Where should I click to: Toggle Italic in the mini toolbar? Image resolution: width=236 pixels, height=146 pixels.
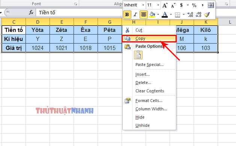[135, 15]
